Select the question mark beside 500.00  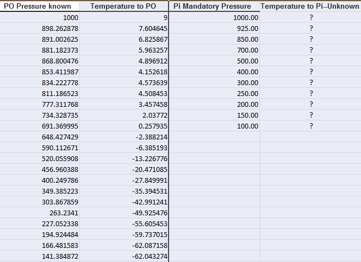point(312,61)
